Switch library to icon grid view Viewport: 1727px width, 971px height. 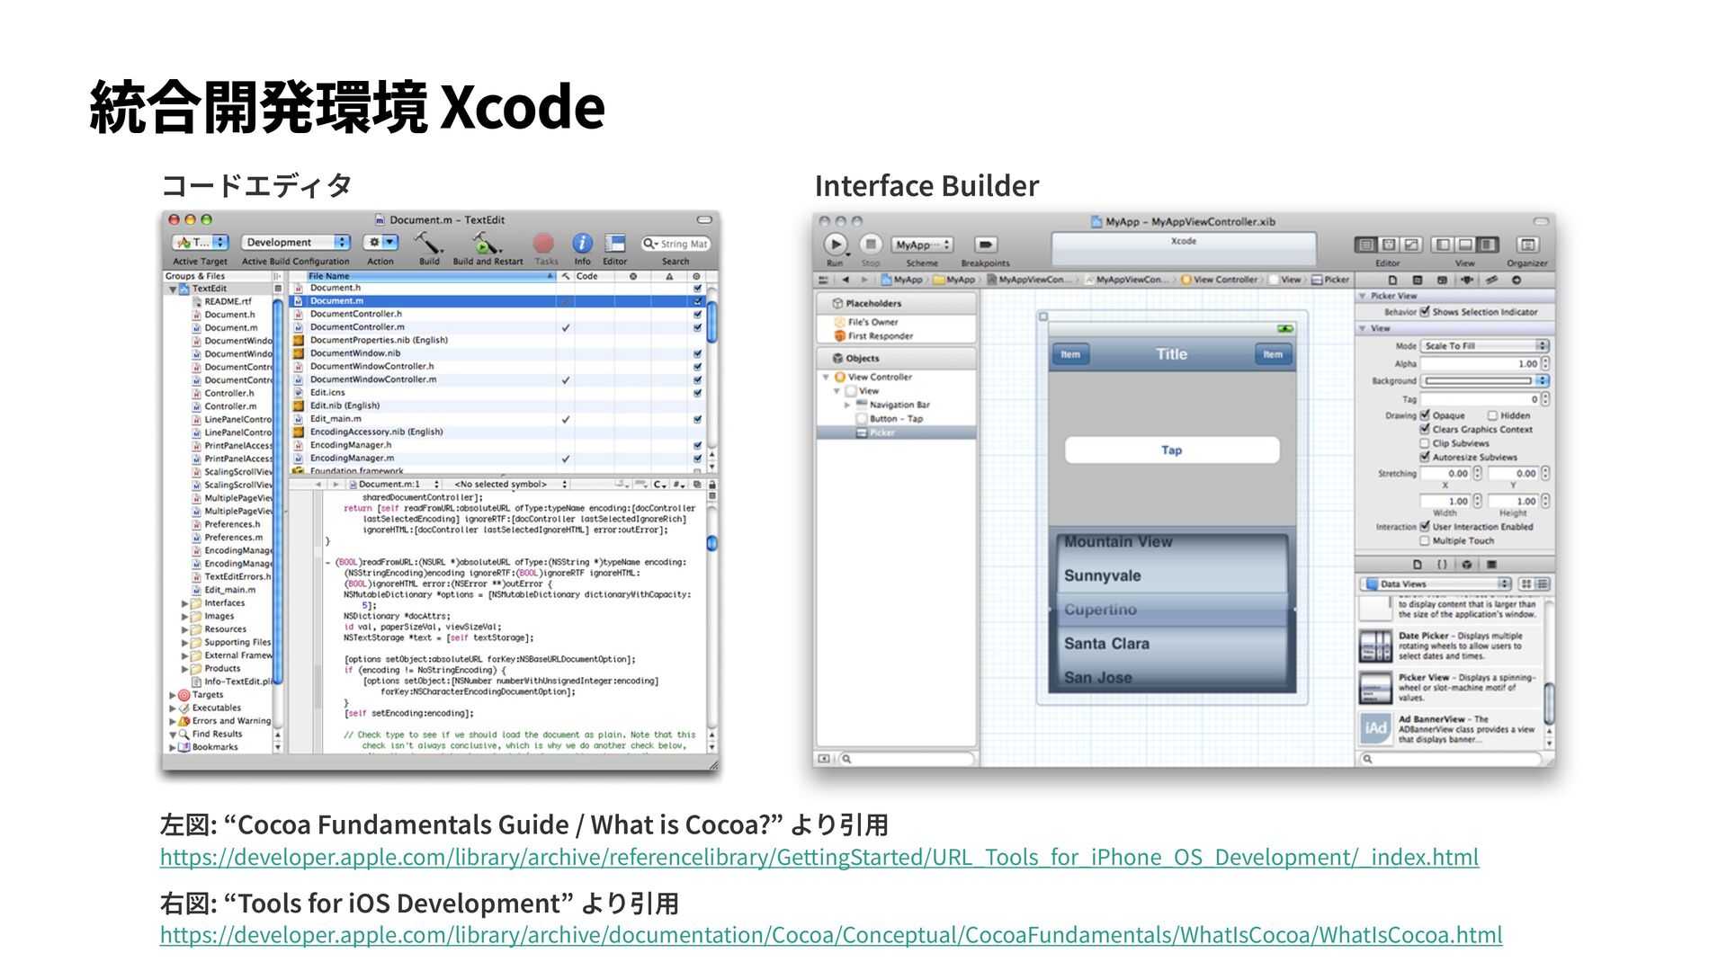coord(1526,583)
